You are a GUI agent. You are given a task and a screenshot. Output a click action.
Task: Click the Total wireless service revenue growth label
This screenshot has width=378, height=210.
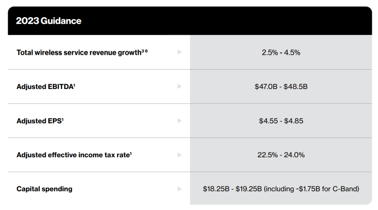[x=79, y=53]
